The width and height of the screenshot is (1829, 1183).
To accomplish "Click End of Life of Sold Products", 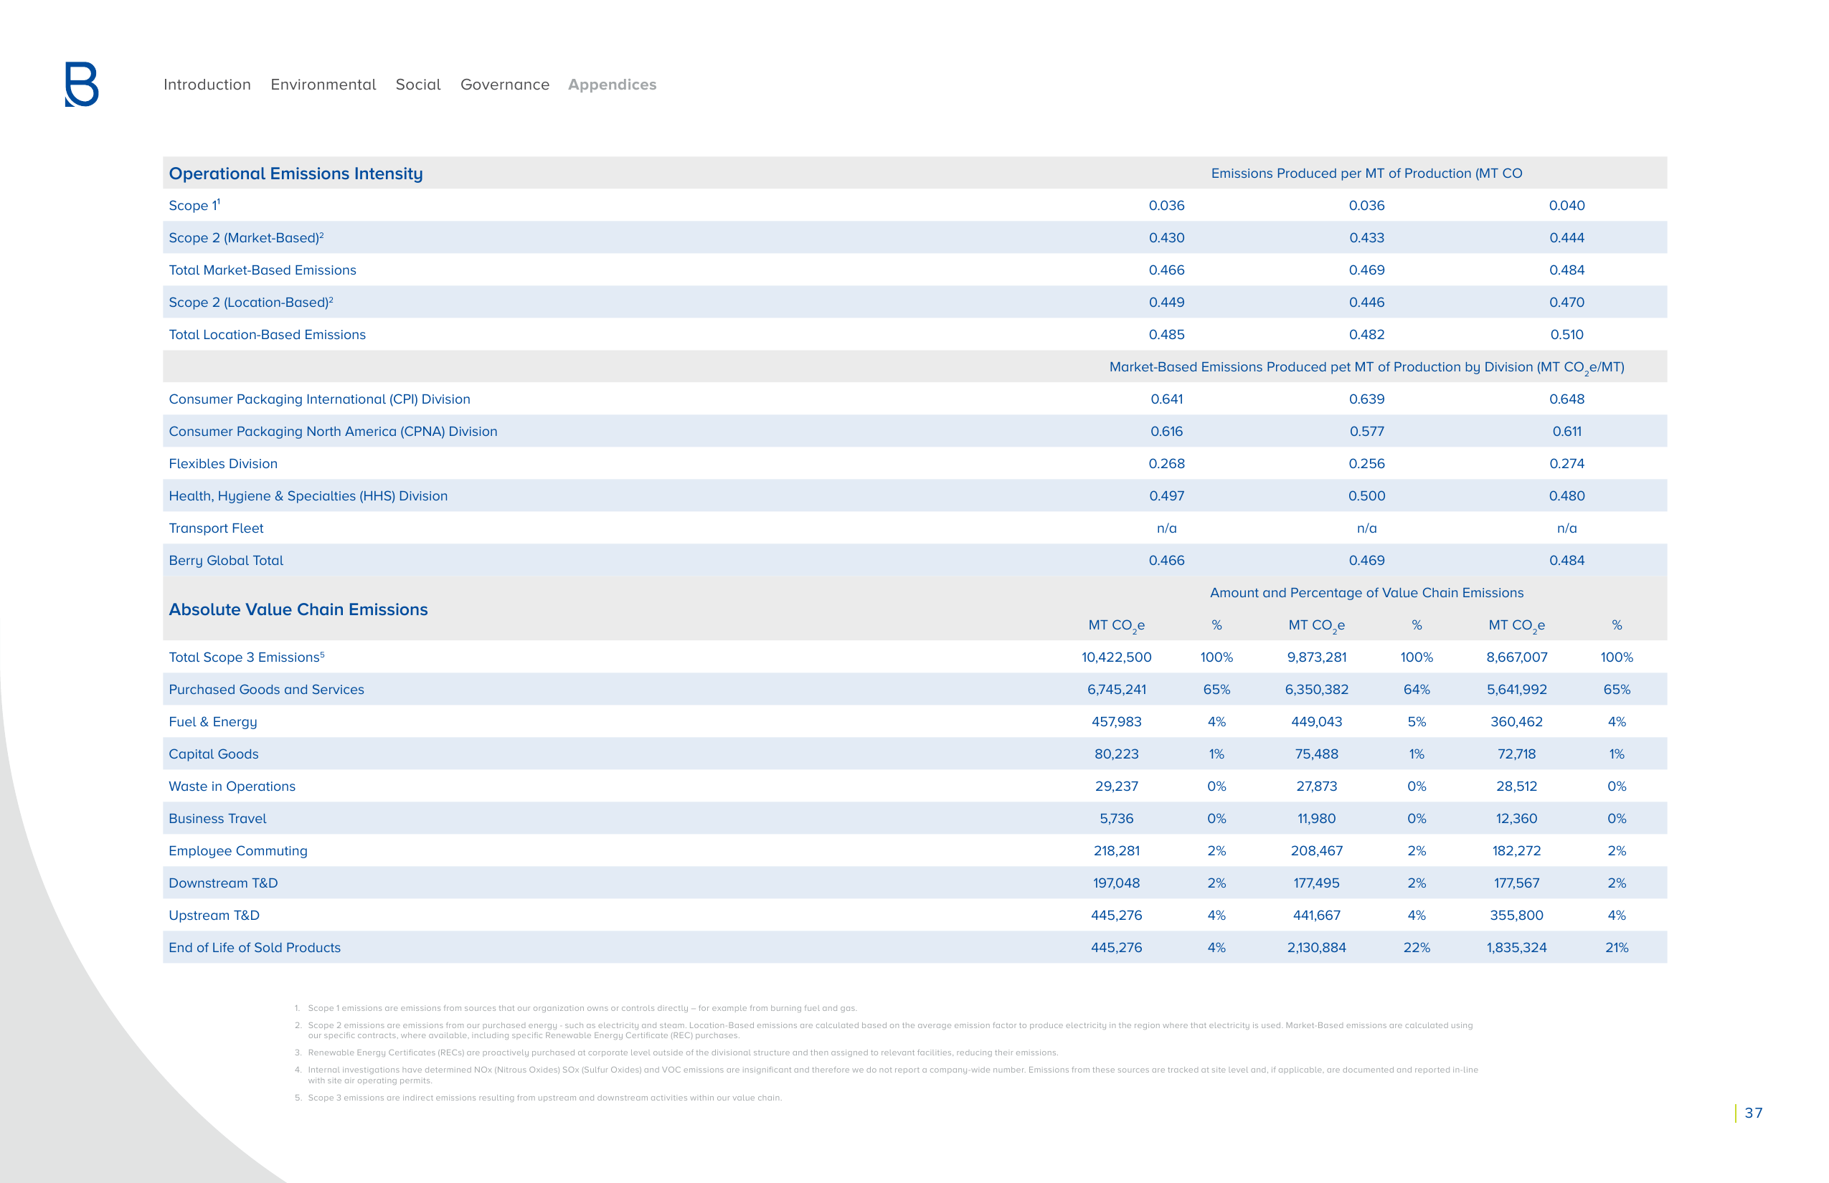I will [x=255, y=947].
